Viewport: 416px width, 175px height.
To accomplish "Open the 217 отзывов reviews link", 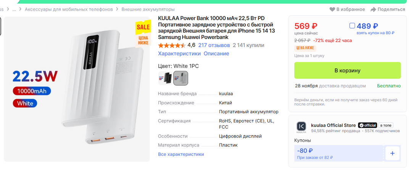I will 214,45.
